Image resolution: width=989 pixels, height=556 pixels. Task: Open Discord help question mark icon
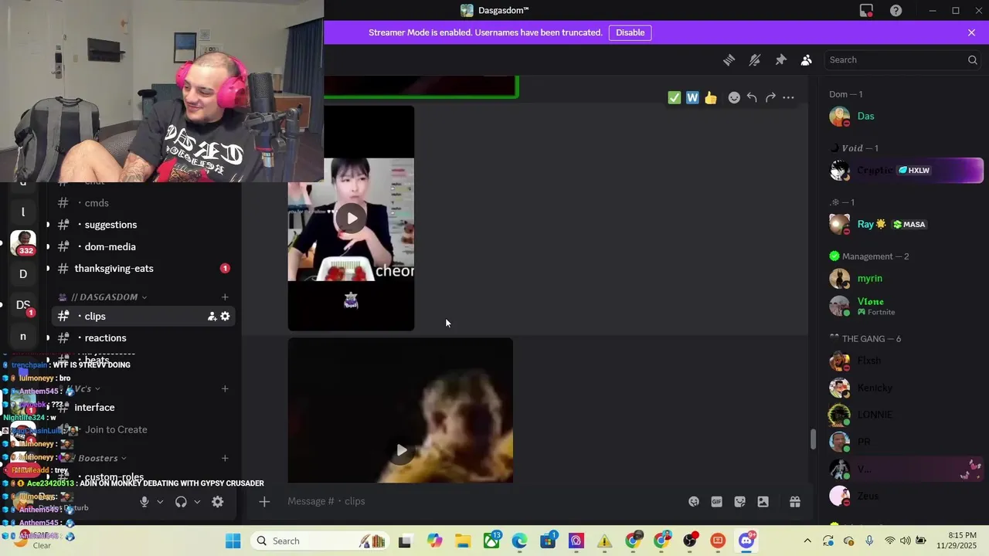[896, 10]
